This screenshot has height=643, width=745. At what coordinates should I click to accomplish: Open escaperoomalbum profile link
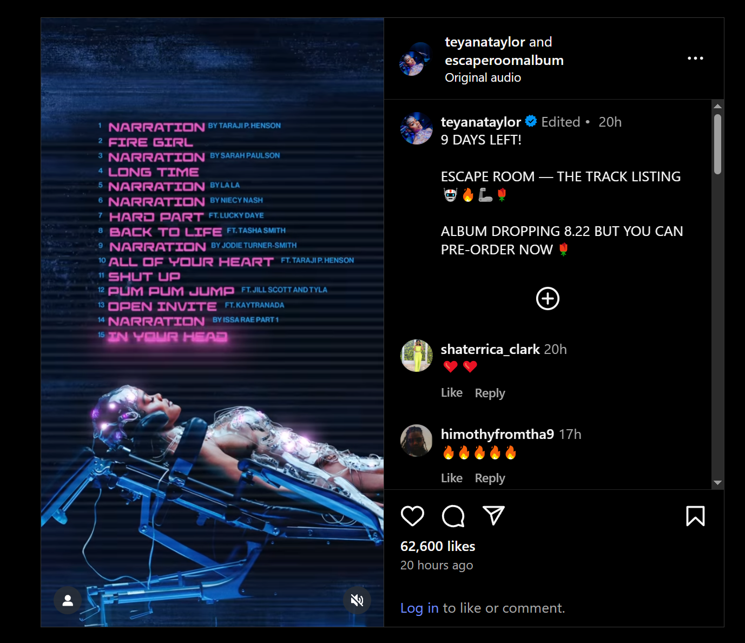click(504, 60)
